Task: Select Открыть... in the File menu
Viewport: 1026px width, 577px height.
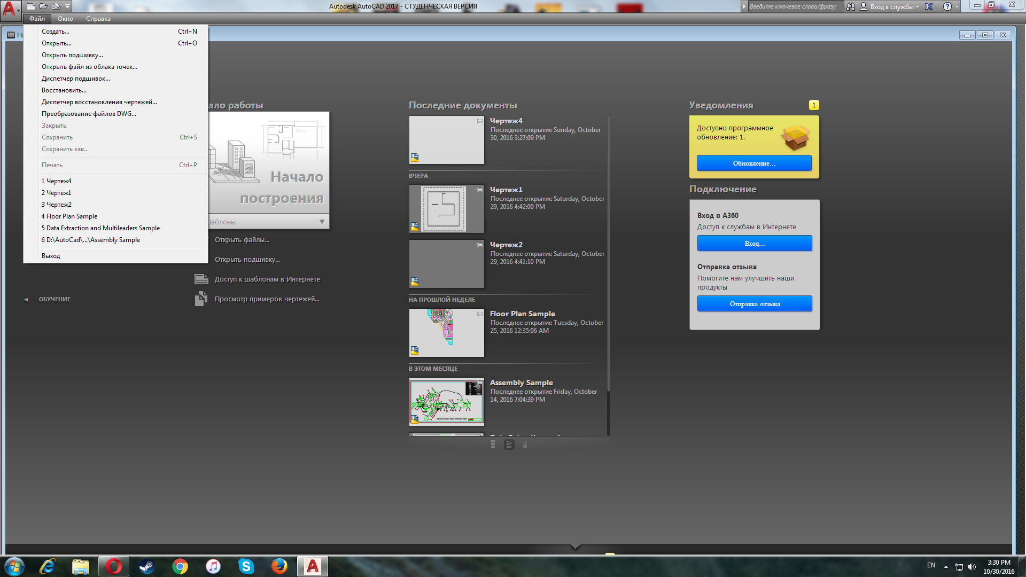Action: pos(115,43)
